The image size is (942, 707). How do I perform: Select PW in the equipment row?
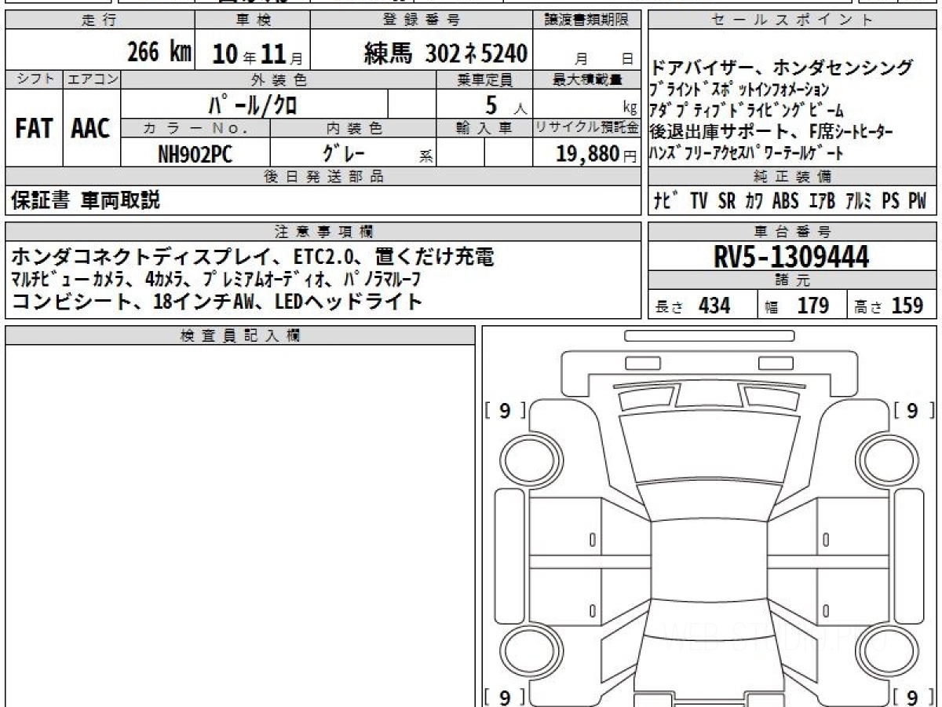(x=918, y=201)
